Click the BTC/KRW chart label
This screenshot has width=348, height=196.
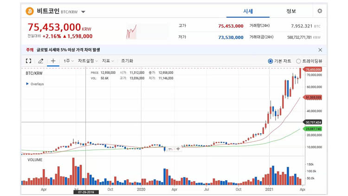coord(34,73)
